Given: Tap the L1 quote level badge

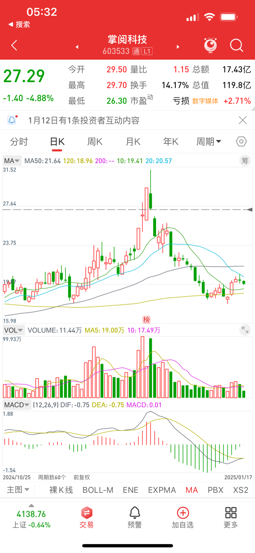Looking at the screenshot, I should pyautogui.click(x=147, y=51).
